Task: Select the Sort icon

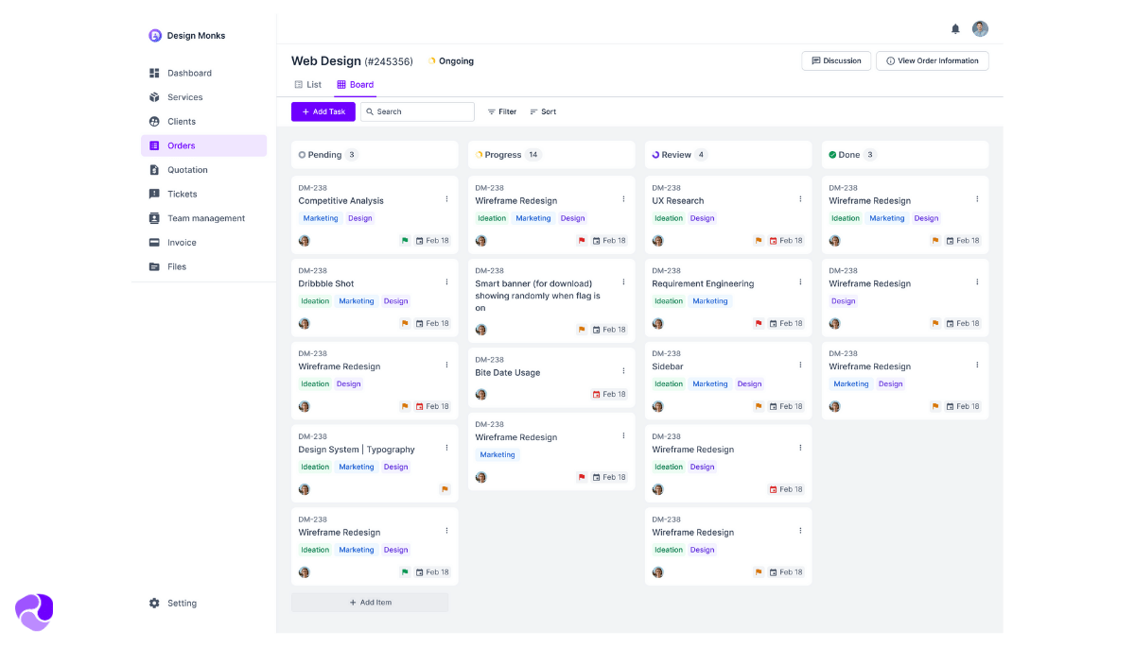Action: pyautogui.click(x=533, y=111)
